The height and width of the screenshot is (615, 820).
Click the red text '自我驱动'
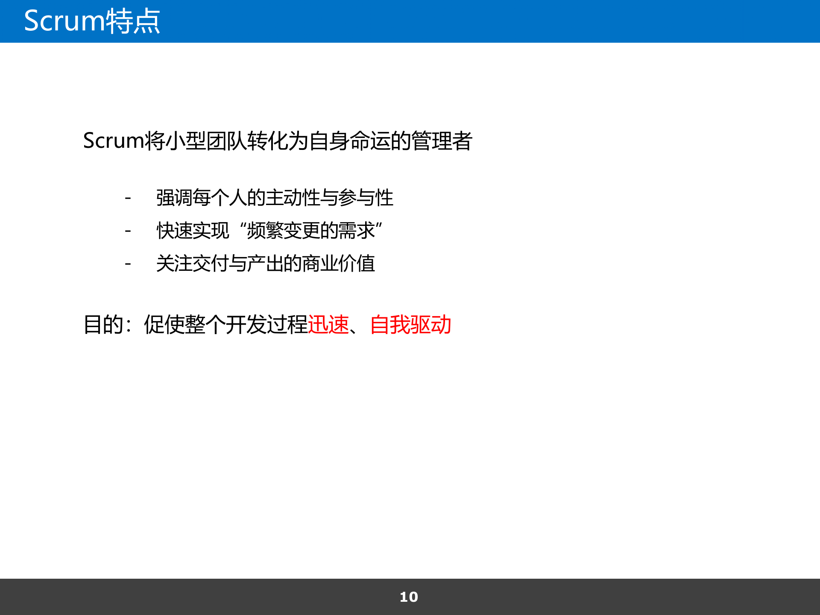(411, 325)
